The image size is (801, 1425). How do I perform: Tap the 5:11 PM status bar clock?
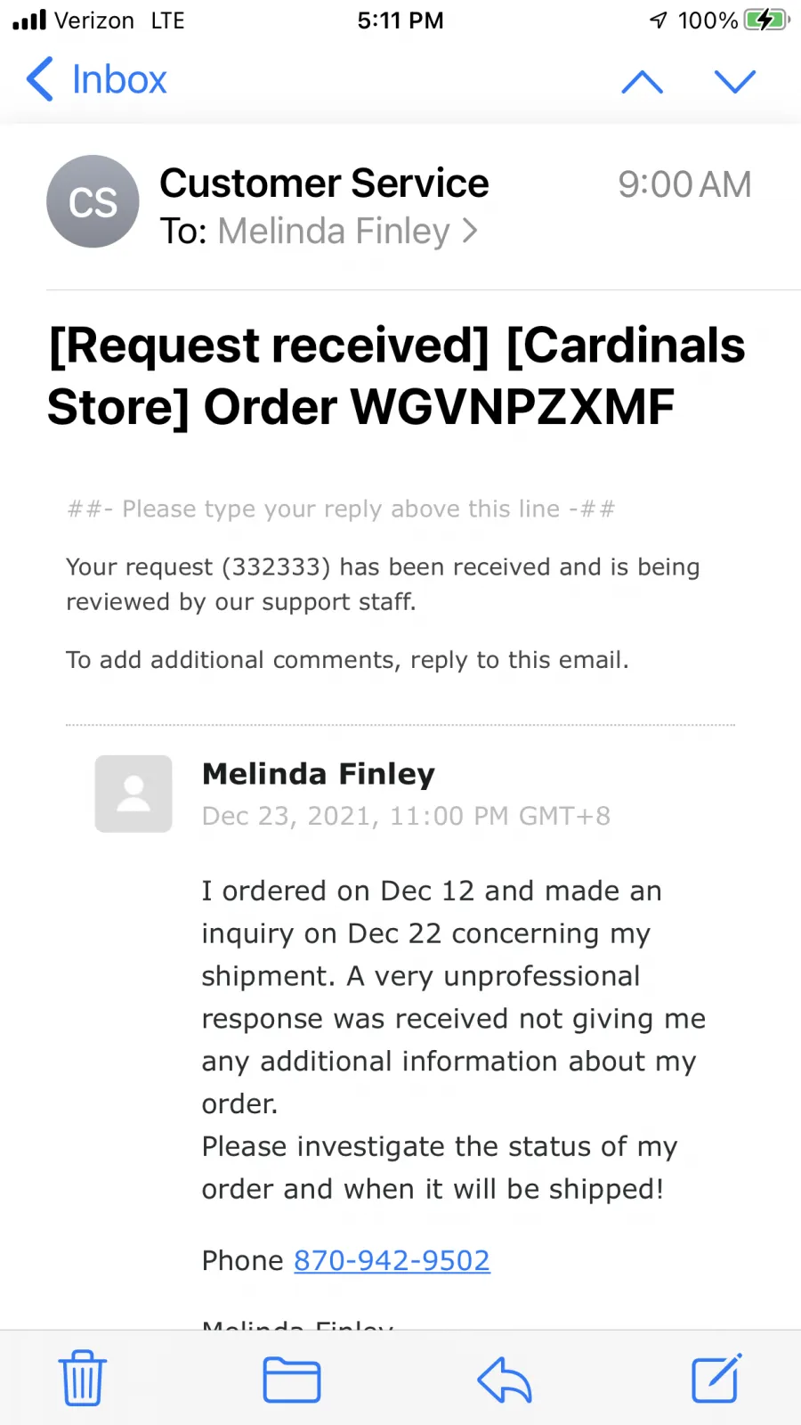click(x=400, y=20)
